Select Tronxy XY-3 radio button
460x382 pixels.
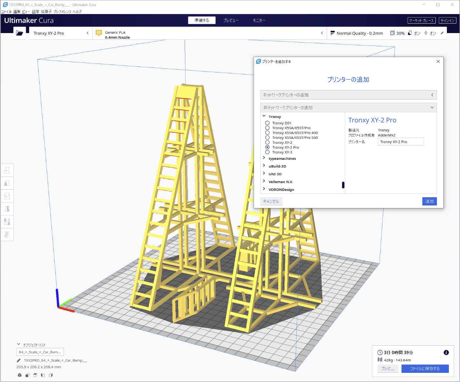point(267,152)
